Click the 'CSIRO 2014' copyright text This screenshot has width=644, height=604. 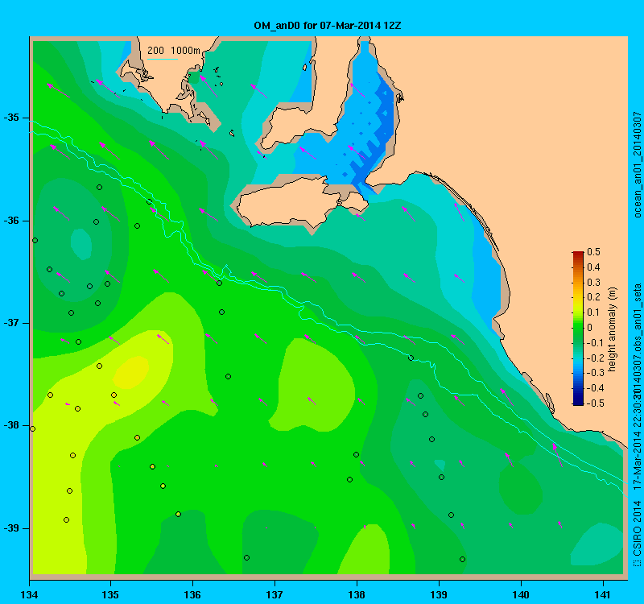point(638,529)
